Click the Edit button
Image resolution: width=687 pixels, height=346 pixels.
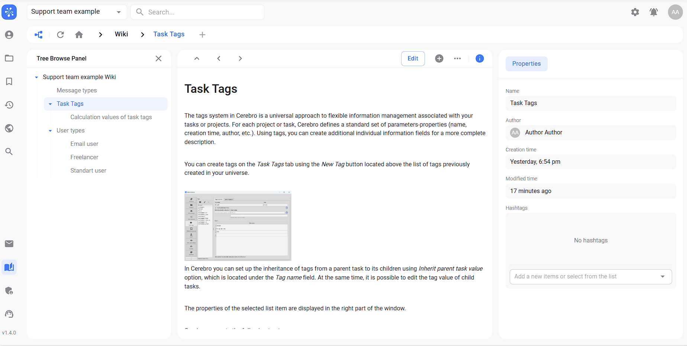tap(413, 58)
